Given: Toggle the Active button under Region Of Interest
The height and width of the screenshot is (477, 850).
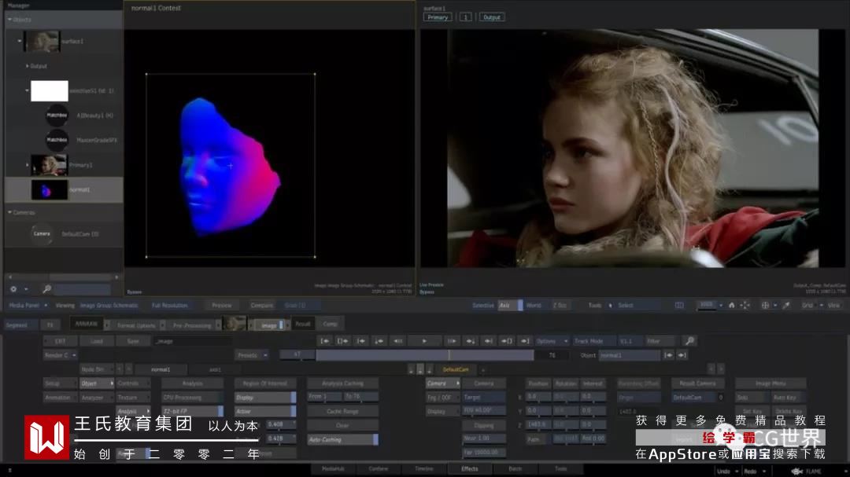Looking at the screenshot, I should [265, 411].
